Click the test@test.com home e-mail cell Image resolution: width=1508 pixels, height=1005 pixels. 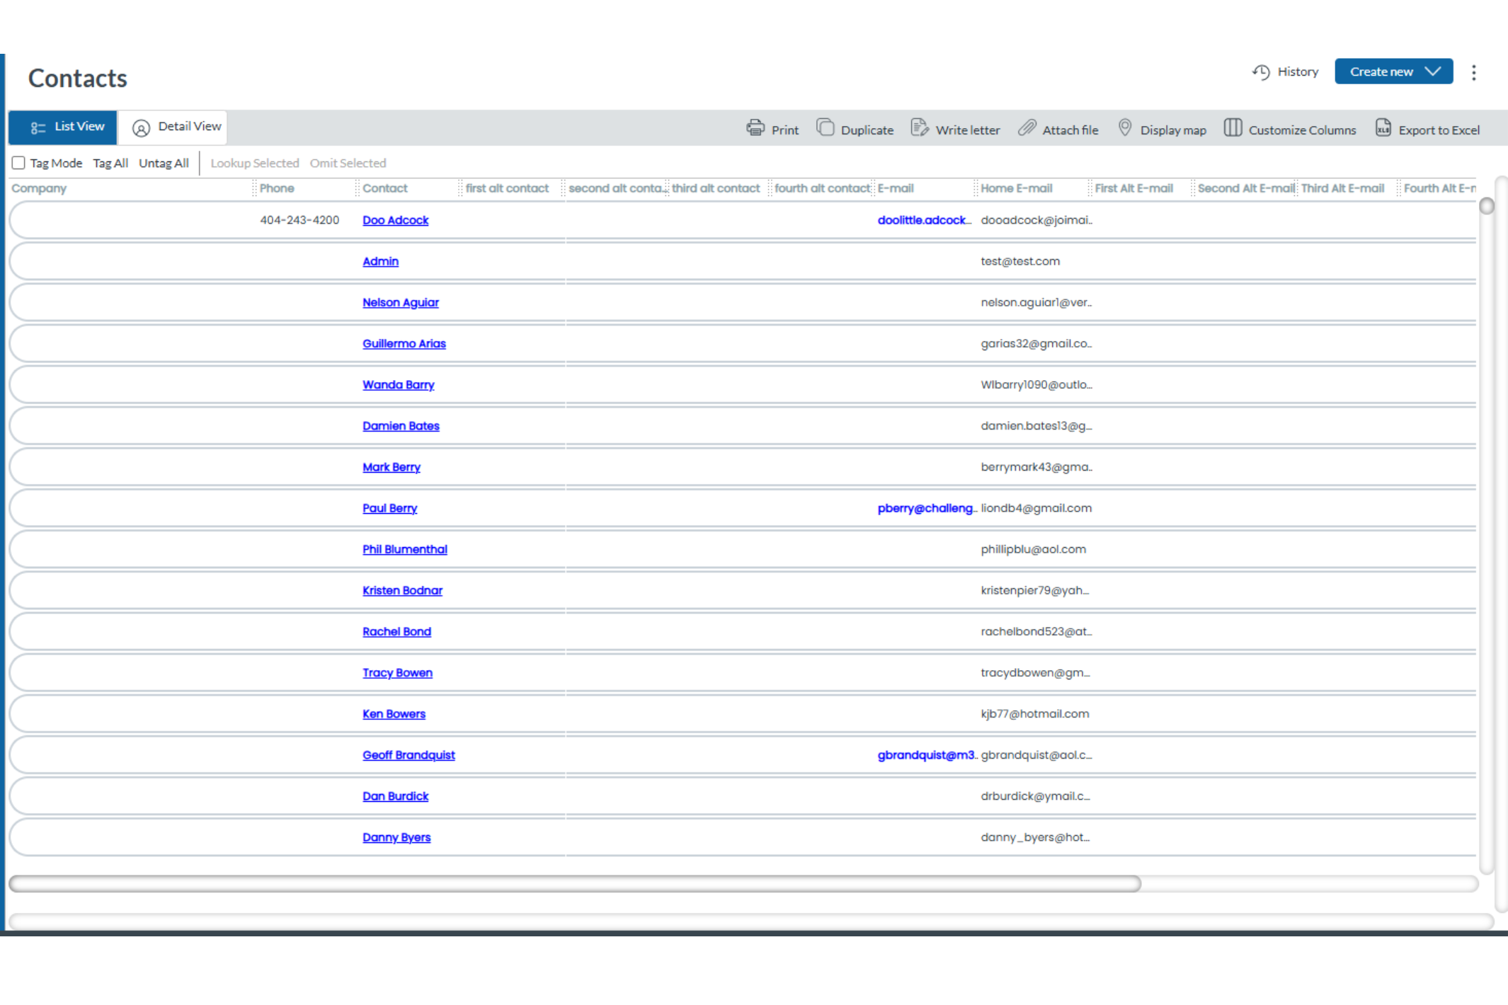(x=1020, y=261)
